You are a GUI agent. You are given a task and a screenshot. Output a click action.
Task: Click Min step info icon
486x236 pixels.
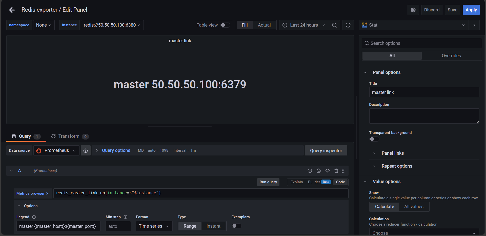point(126,217)
